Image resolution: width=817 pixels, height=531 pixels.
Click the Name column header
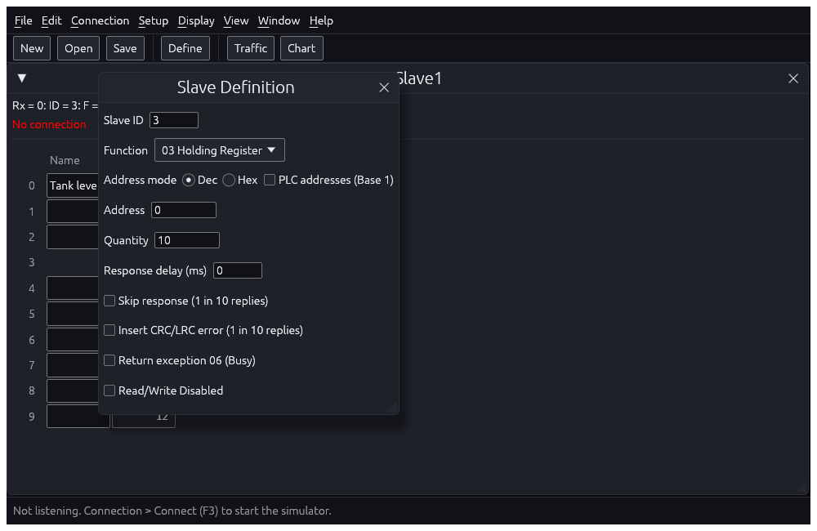[x=65, y=160]
